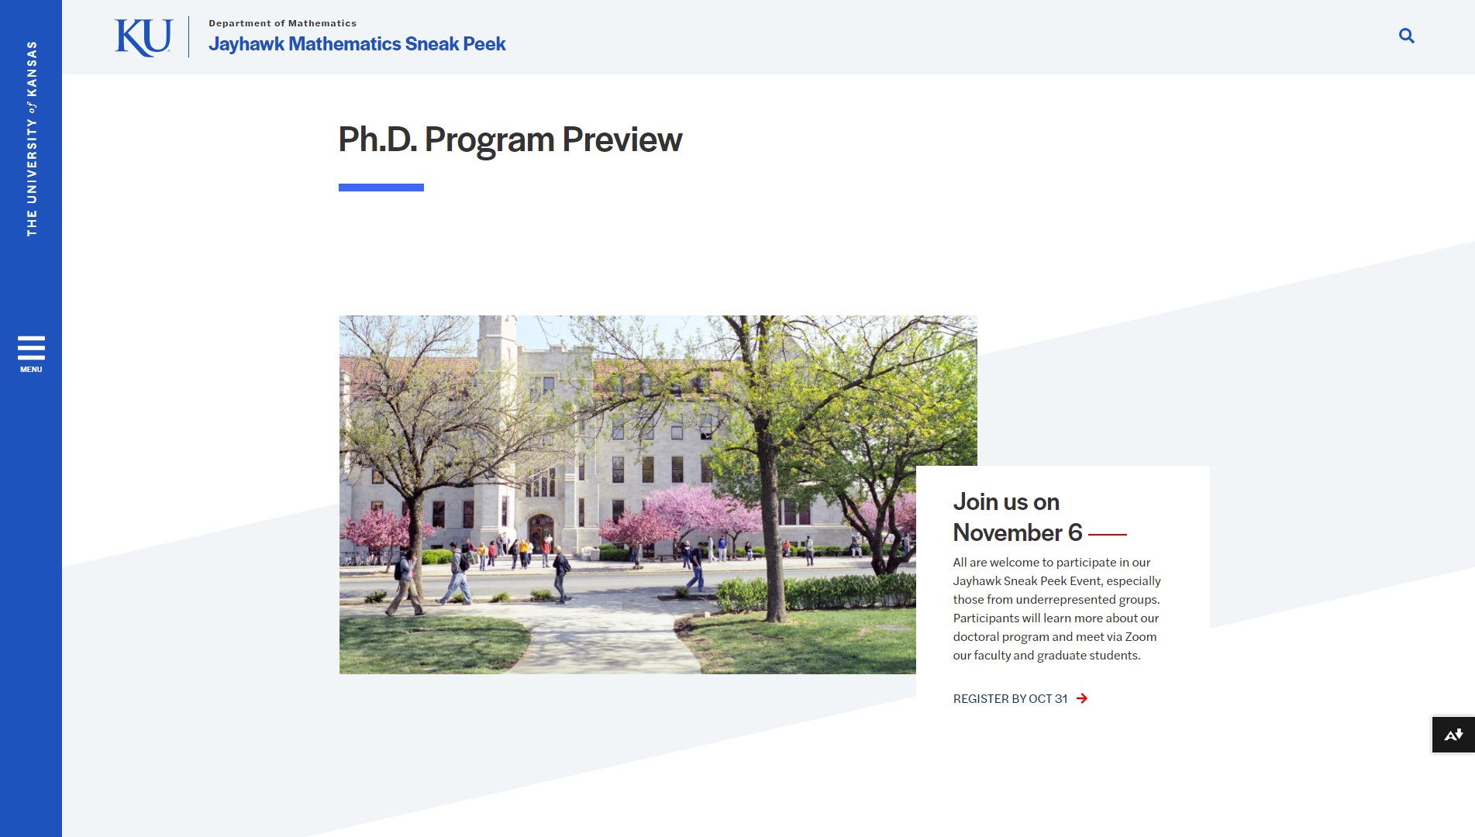Open the accessibility widget in bottom-right corner
The height and width of the screenshot is (837, 1475).
(x=1453, y=734)
